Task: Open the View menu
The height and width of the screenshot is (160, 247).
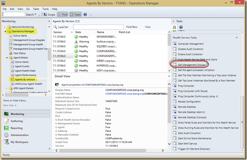Action: pos(20,9)
